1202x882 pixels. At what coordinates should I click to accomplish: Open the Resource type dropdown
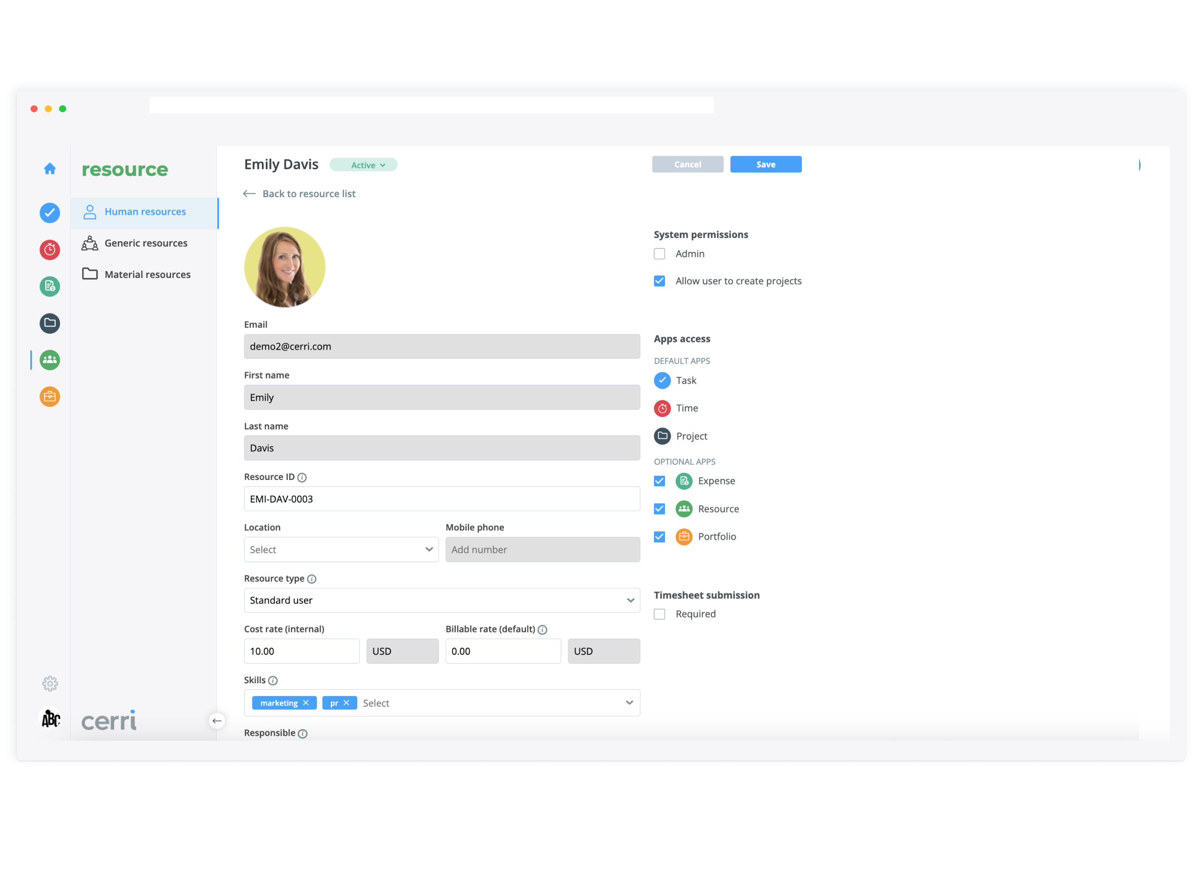click(x=442, y=601)
